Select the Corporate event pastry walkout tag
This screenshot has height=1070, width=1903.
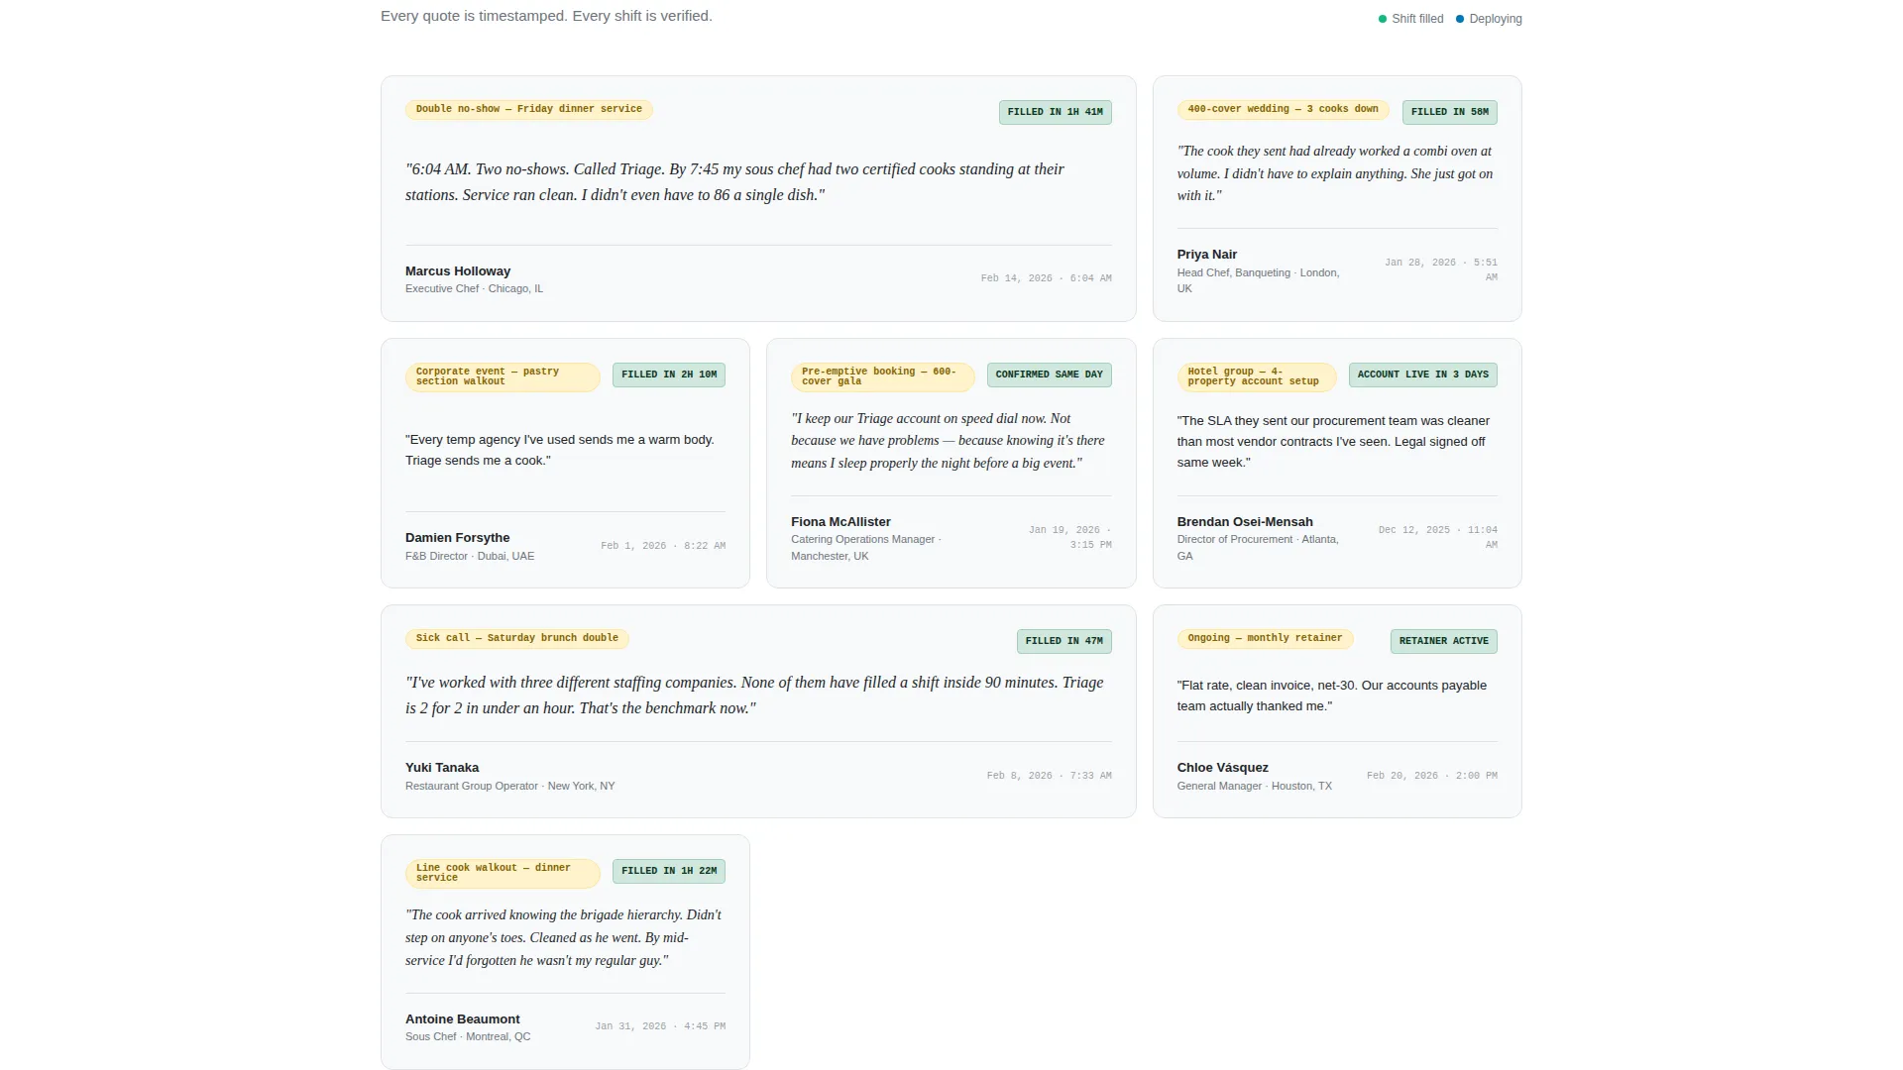coord(503,376)
